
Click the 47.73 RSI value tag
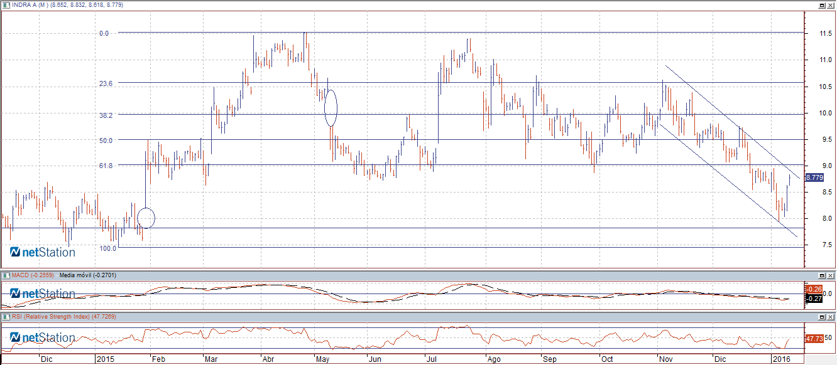(814, 339)
